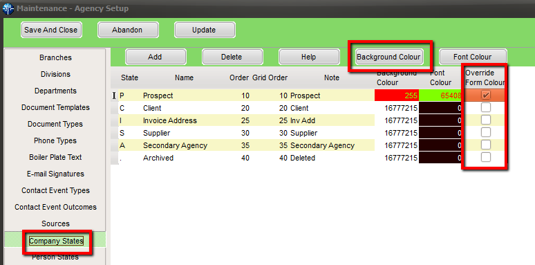
Task: Select Boiler Plate Text in the sidebar
Action: tap(55, 158)
